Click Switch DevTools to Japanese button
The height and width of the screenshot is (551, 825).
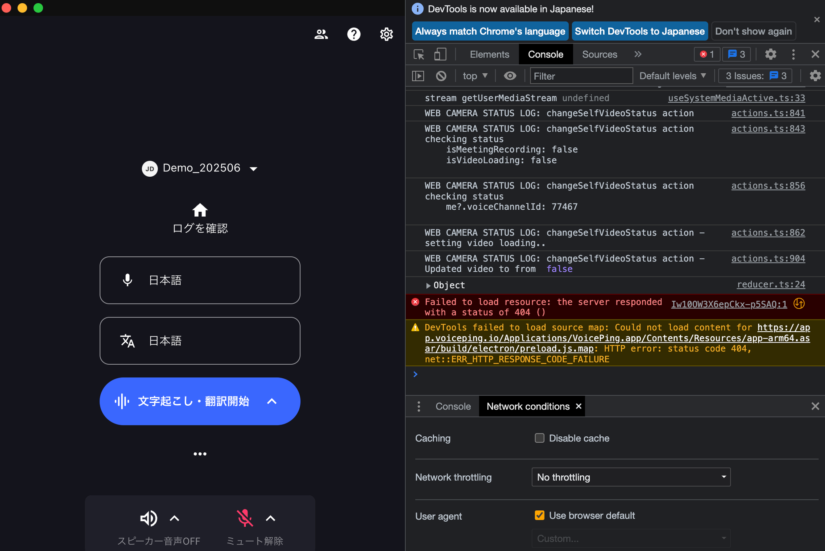click(x=639, y=31)
